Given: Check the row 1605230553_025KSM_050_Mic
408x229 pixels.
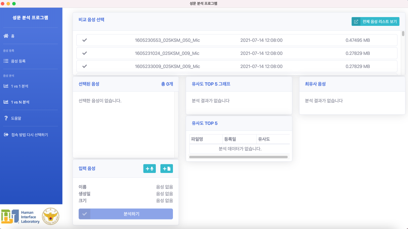Looking at the screenshot, I should coord(84,40).
